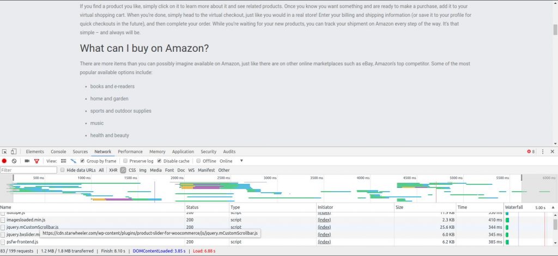The height and width of the screenshot is (256, 558).
Task: Uncheck Group by frame checkbox
Action: tap(83, 161)
